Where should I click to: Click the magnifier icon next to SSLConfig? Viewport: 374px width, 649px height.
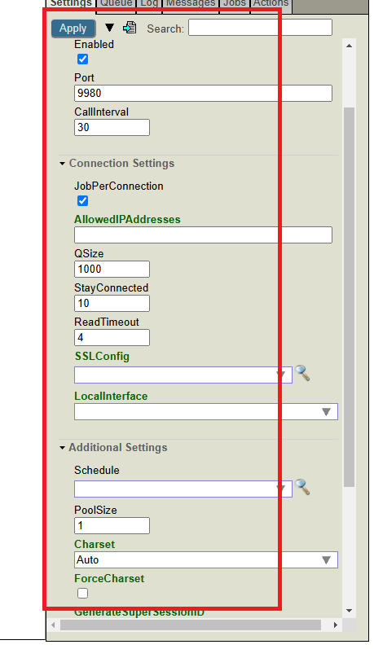click(303, 373)
